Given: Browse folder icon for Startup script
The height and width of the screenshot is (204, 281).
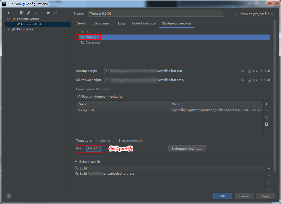Looking at the screenshot, I should [242, 71].
